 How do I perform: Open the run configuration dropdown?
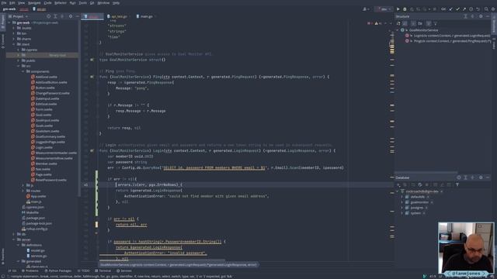[384, 9]
